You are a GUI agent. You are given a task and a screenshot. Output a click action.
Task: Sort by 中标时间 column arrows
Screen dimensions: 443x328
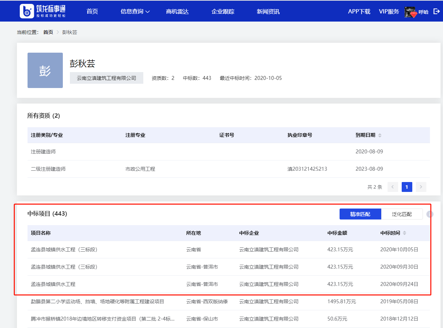click(x=405, y=233)
